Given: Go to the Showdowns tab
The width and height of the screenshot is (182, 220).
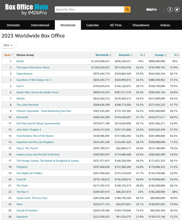Looking at the screenshot, I should tap(141, 25).
